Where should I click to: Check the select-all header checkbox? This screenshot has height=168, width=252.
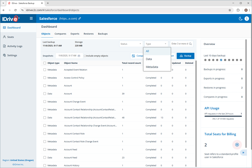(x=45, y=63)
